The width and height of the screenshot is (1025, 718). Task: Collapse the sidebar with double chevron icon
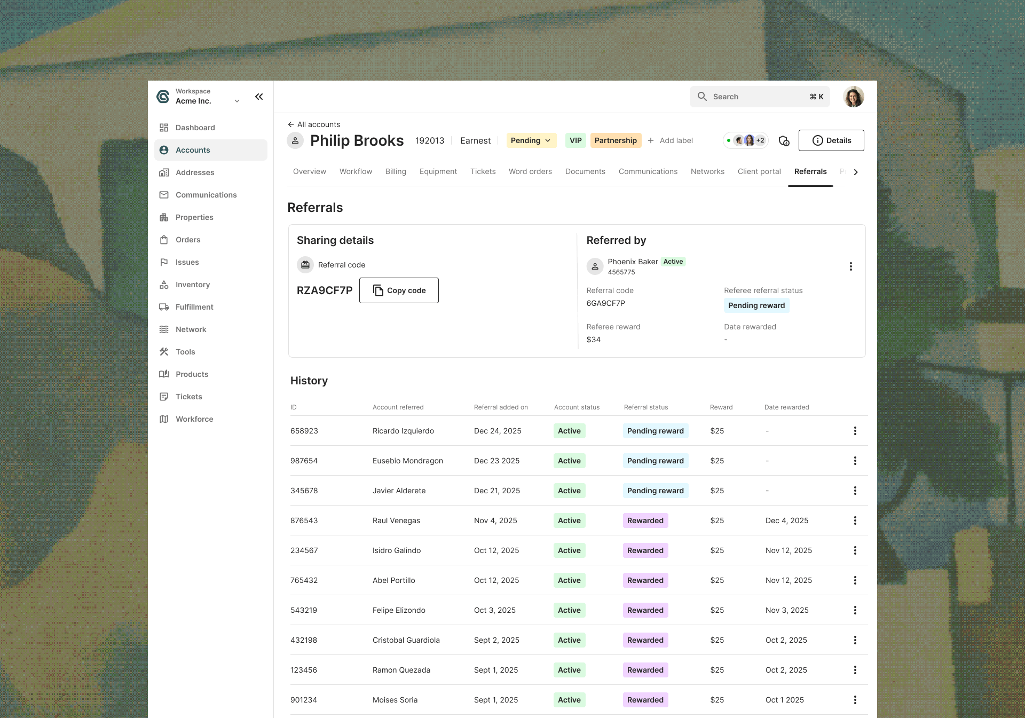point(259,97)
